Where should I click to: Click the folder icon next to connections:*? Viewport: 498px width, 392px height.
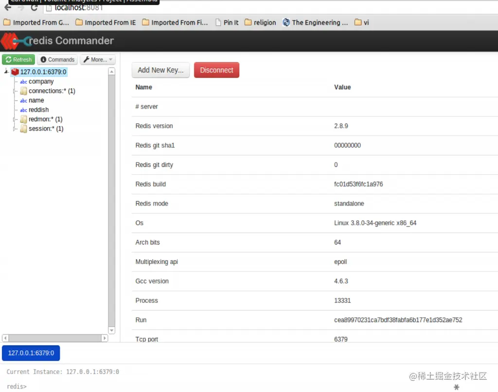23,91
